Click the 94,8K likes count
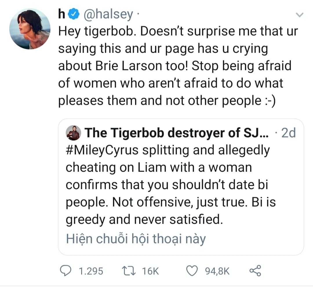 click(217, 271)
